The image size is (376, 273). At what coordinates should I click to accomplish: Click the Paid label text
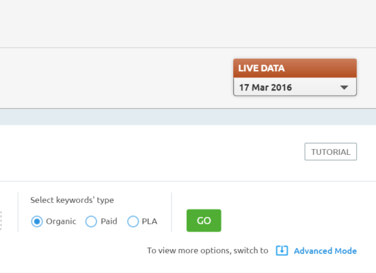coord(109,221)
